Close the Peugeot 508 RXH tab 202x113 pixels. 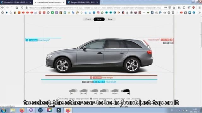coord(97,2)
